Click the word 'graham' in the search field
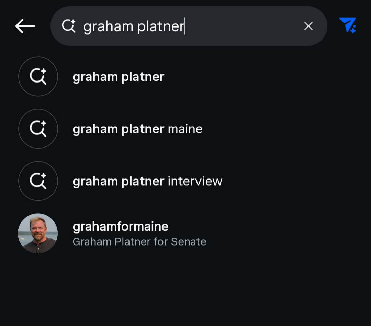The width and height of the screenshot is (371, 326). coord(108,27)
